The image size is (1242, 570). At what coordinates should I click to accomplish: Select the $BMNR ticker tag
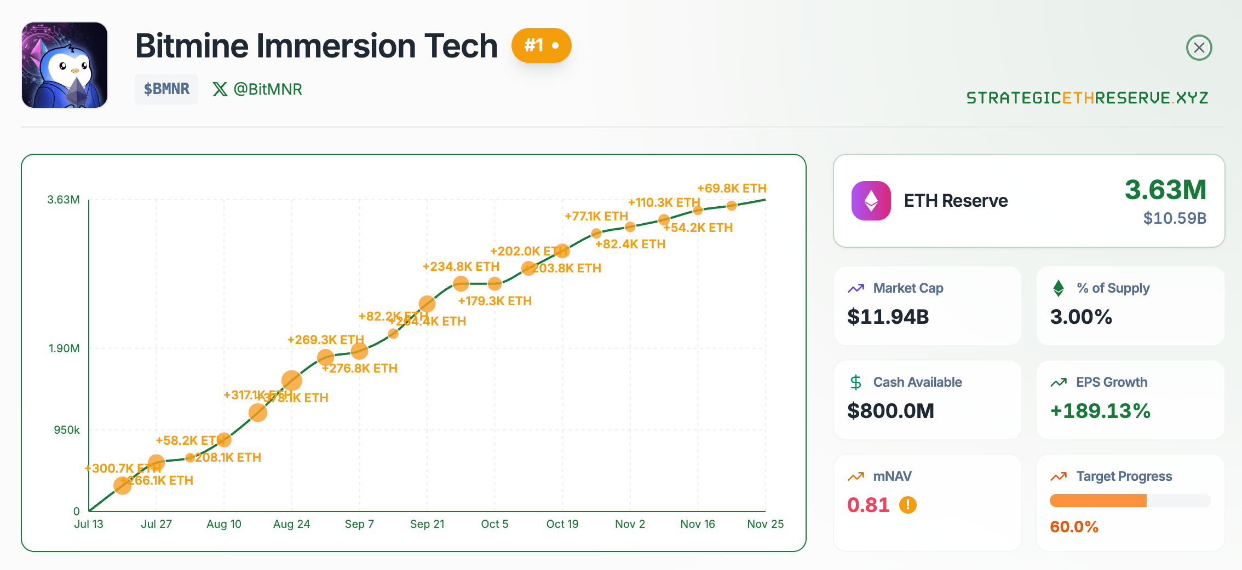[166, 89]
